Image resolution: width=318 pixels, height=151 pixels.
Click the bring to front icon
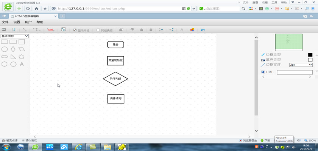pyautogui.click(x=121, y=30)
